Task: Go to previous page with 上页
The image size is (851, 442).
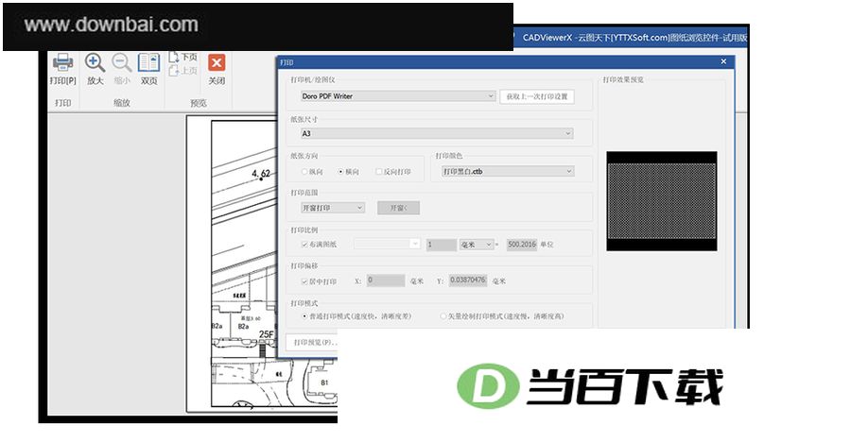Action: (182, 71)
